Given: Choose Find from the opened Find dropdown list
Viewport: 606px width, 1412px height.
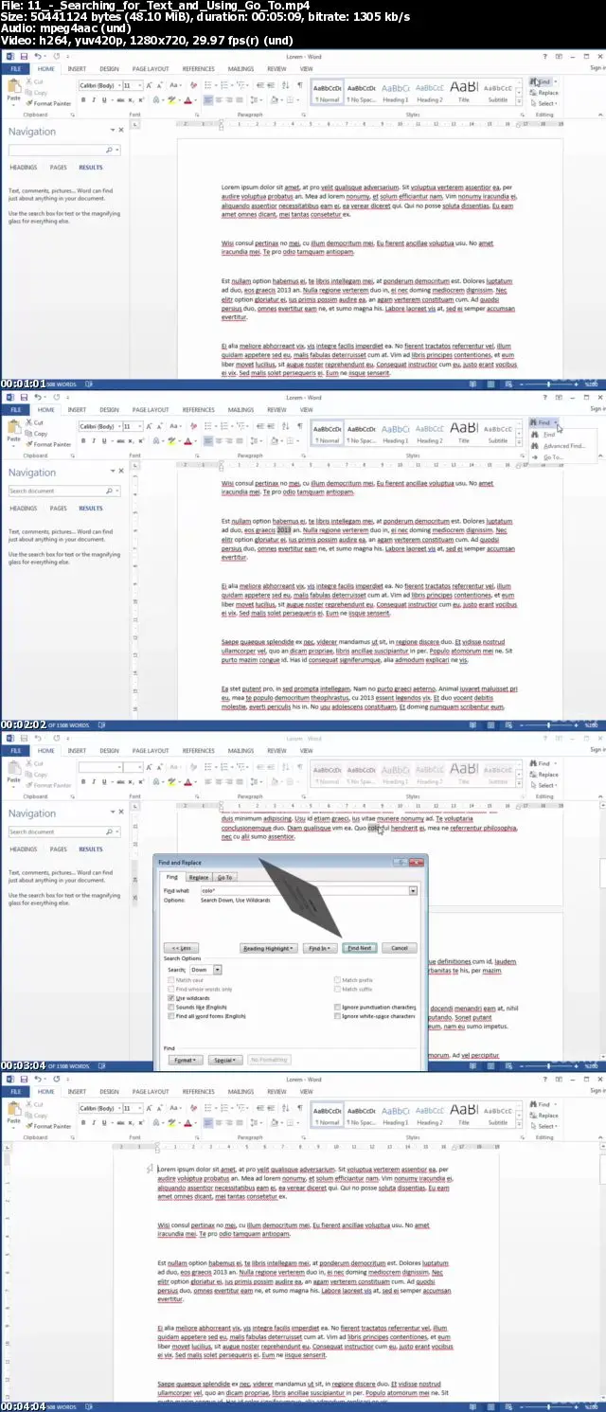Looking at the screenshot, I should click(x=549, y=434).
